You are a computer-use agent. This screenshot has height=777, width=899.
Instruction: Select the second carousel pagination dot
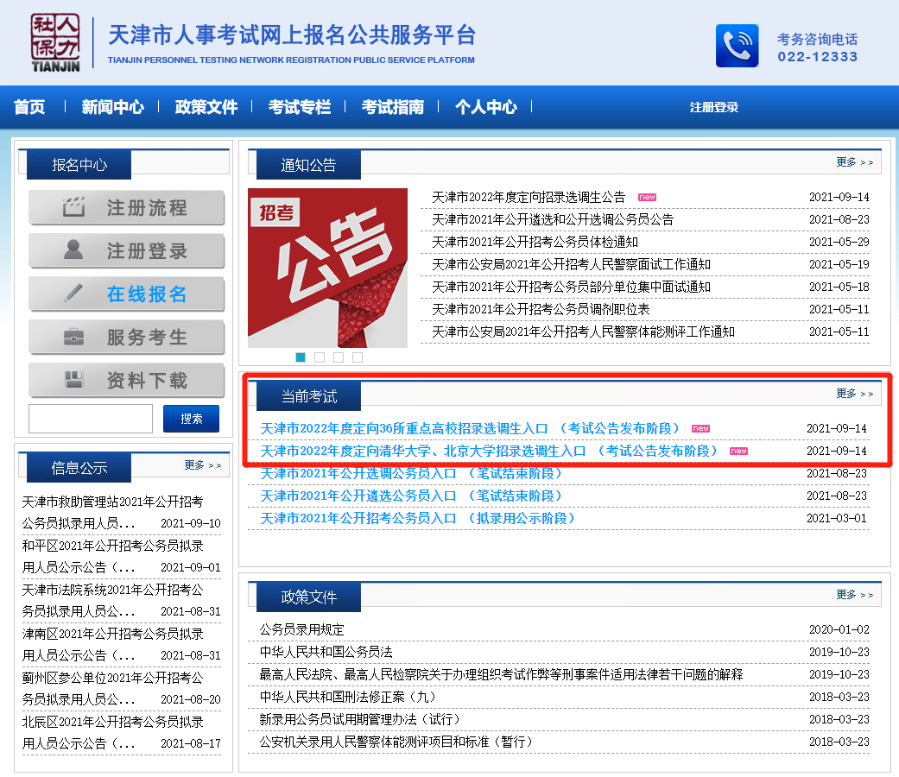[x=320, y=357]
